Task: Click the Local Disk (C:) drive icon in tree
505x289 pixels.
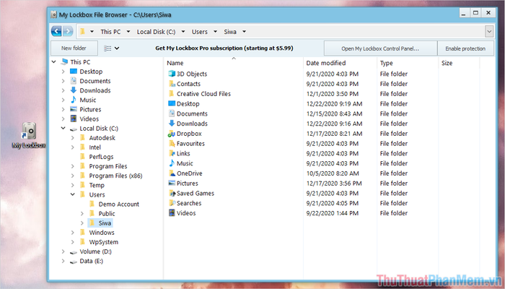Action: [x=74, y=129]
